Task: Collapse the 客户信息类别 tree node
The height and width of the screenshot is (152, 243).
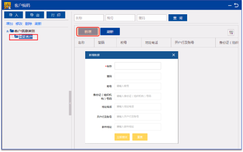Action: click(8, 31)
